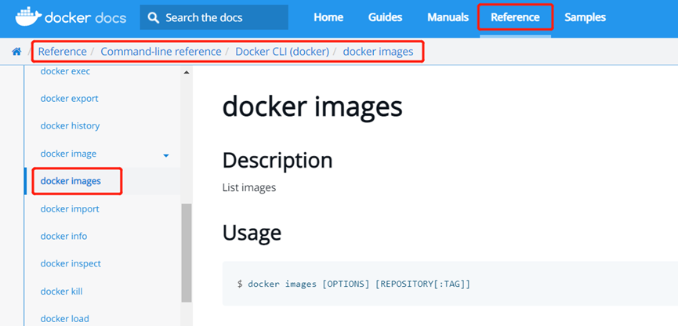The height and width of the screenshot is (326, 678).
Task: Open docker load in the sidebar
Action: tap(64, 319)
